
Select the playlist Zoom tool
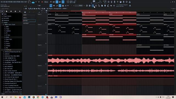42,9
